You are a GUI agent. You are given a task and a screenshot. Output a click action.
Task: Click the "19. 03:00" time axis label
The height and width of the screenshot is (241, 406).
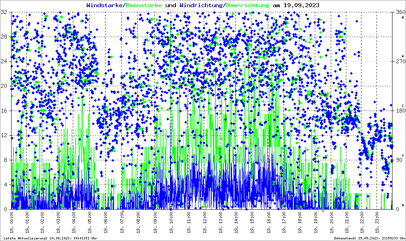pyautogui.click(x=58, y=223)
